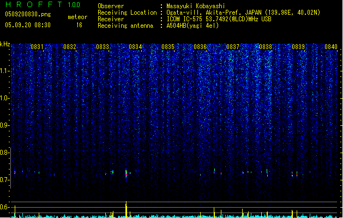Screen dimensions: 343x218
Task: Select the filename 0509200830.png
Action: click(x=28, y=14)
